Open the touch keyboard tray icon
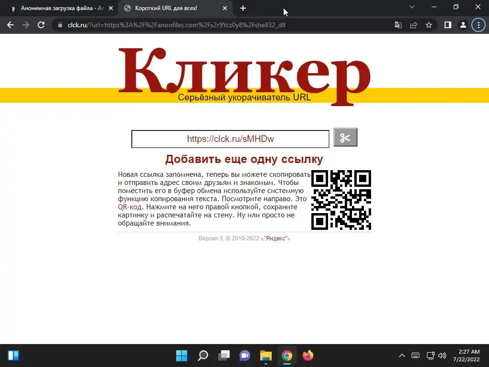This screenshot has height=367, width=489. point(415,356)
